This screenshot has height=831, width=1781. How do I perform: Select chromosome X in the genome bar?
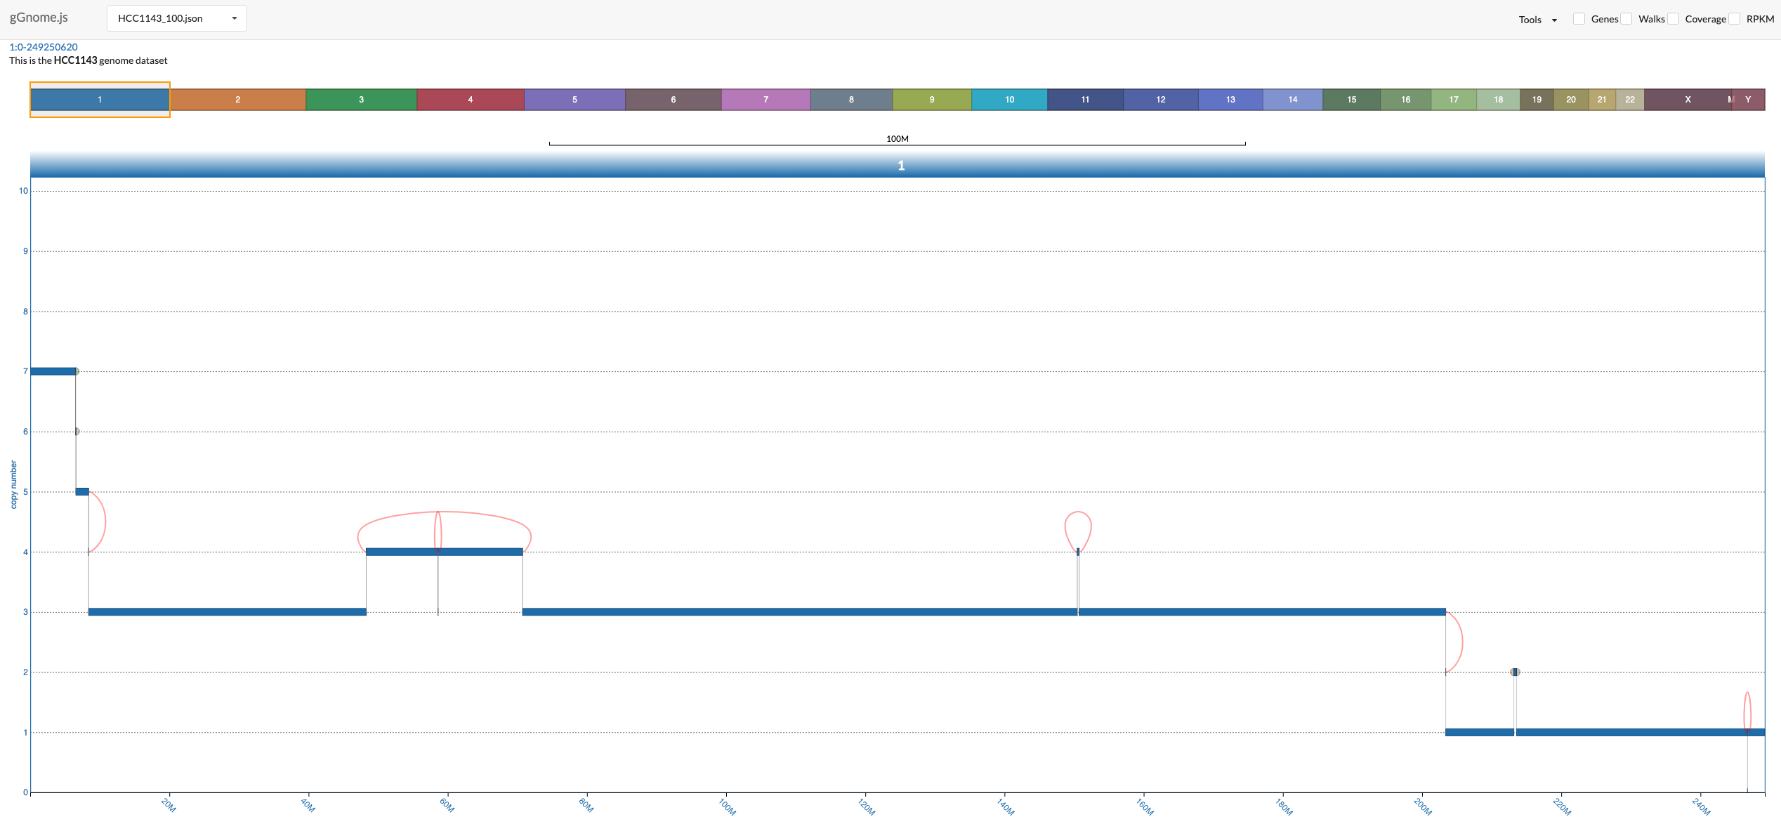click(1687, 100)
